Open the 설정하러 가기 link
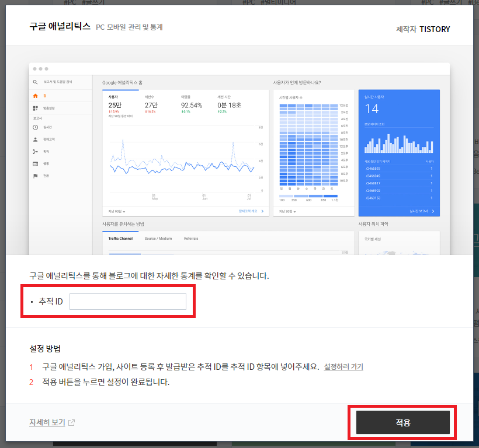The image size is (479, 448). (x=343, y=366)
